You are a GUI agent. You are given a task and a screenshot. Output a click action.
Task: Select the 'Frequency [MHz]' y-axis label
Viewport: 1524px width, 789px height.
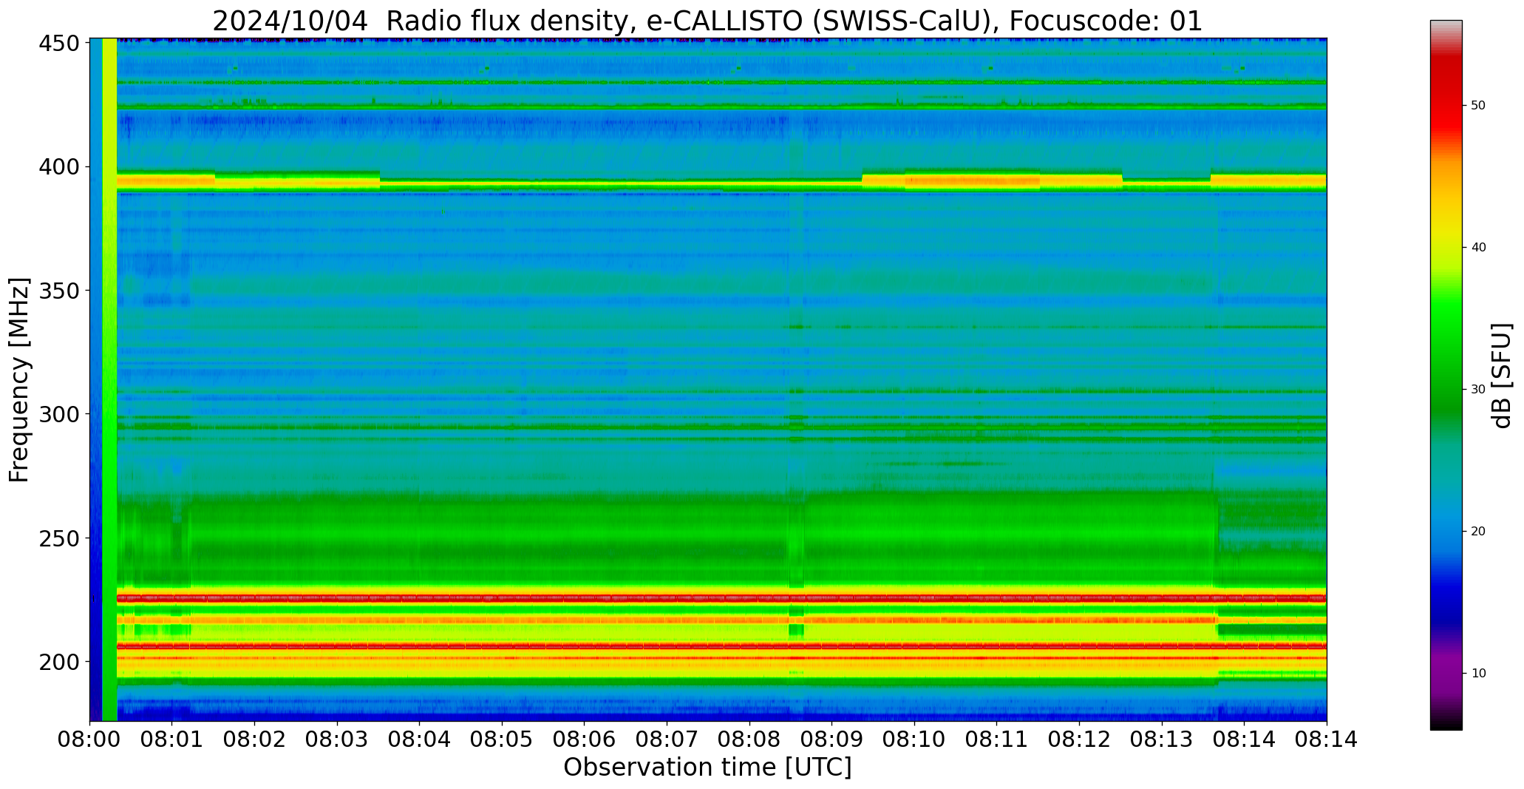pos(19,380)
